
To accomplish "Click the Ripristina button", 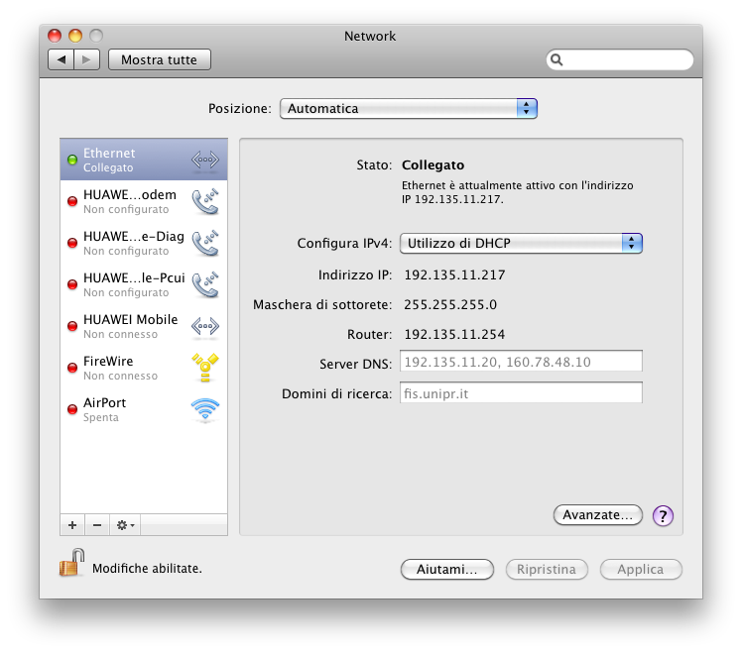I will click(547, 570).
